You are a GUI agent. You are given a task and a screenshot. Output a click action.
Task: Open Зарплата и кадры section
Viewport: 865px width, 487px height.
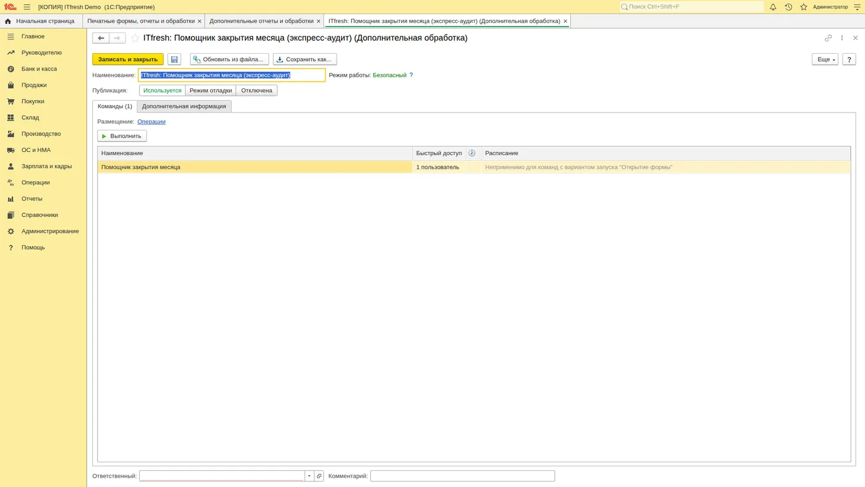(46, 166)
